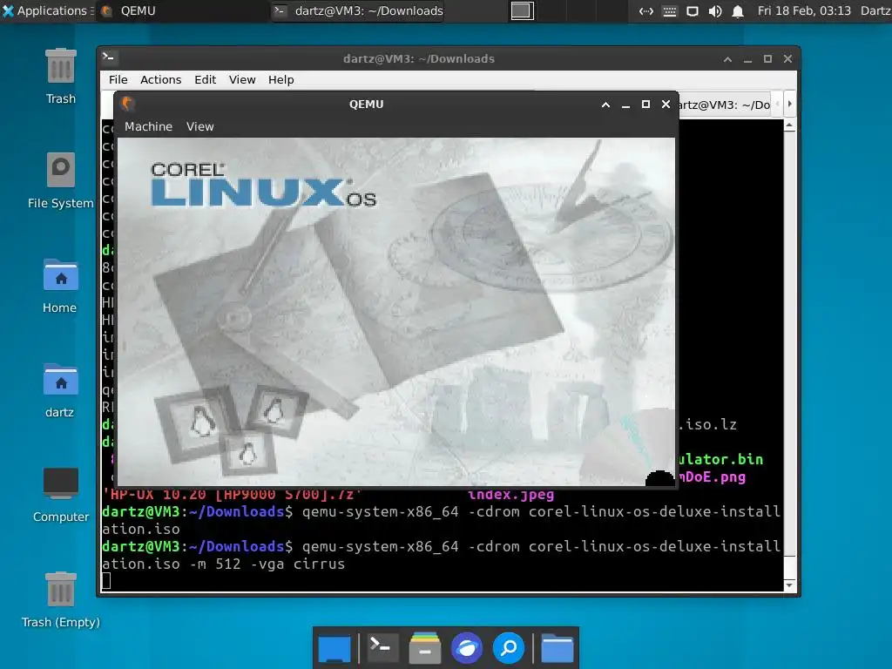The height and width of the screenshot is (669, 892).
Task: Open the notifications bell icon
Action: point(738,10)
